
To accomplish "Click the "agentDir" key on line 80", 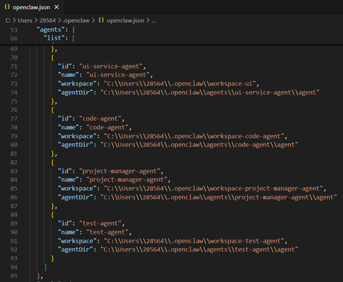I will coord(75,144).
